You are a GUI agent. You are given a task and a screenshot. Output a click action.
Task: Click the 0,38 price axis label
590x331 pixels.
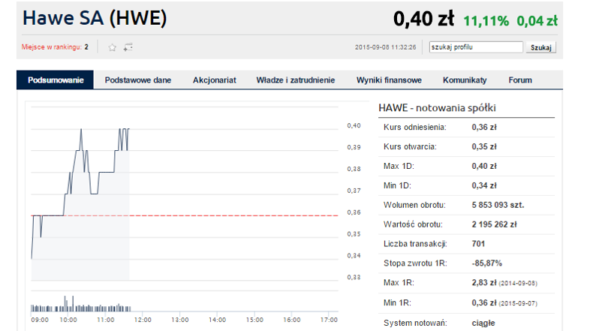pyautogui.click(x=354, y=170)
